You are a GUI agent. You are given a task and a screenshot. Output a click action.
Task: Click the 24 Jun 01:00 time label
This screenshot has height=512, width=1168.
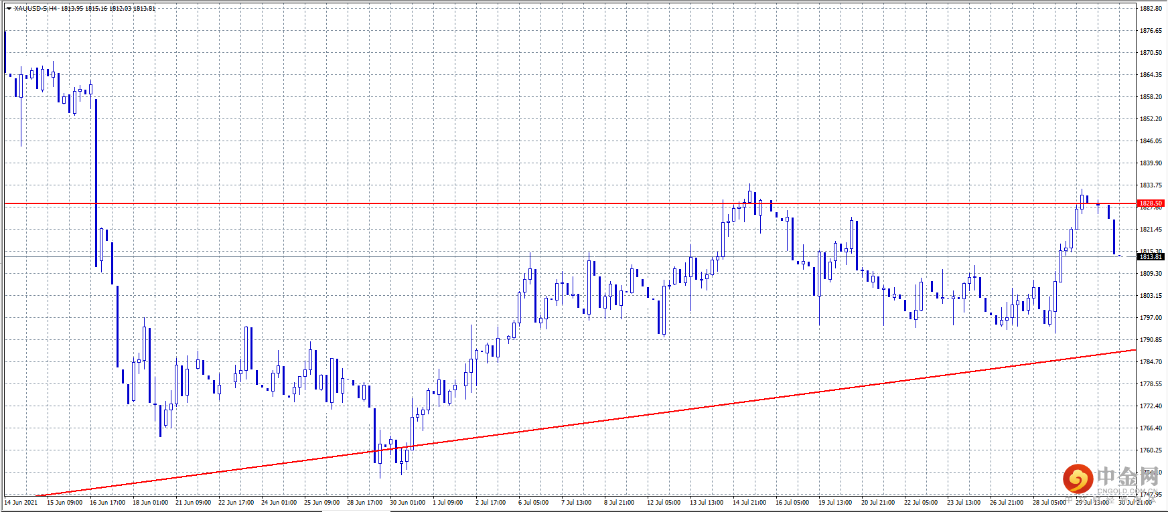[279, 503]
